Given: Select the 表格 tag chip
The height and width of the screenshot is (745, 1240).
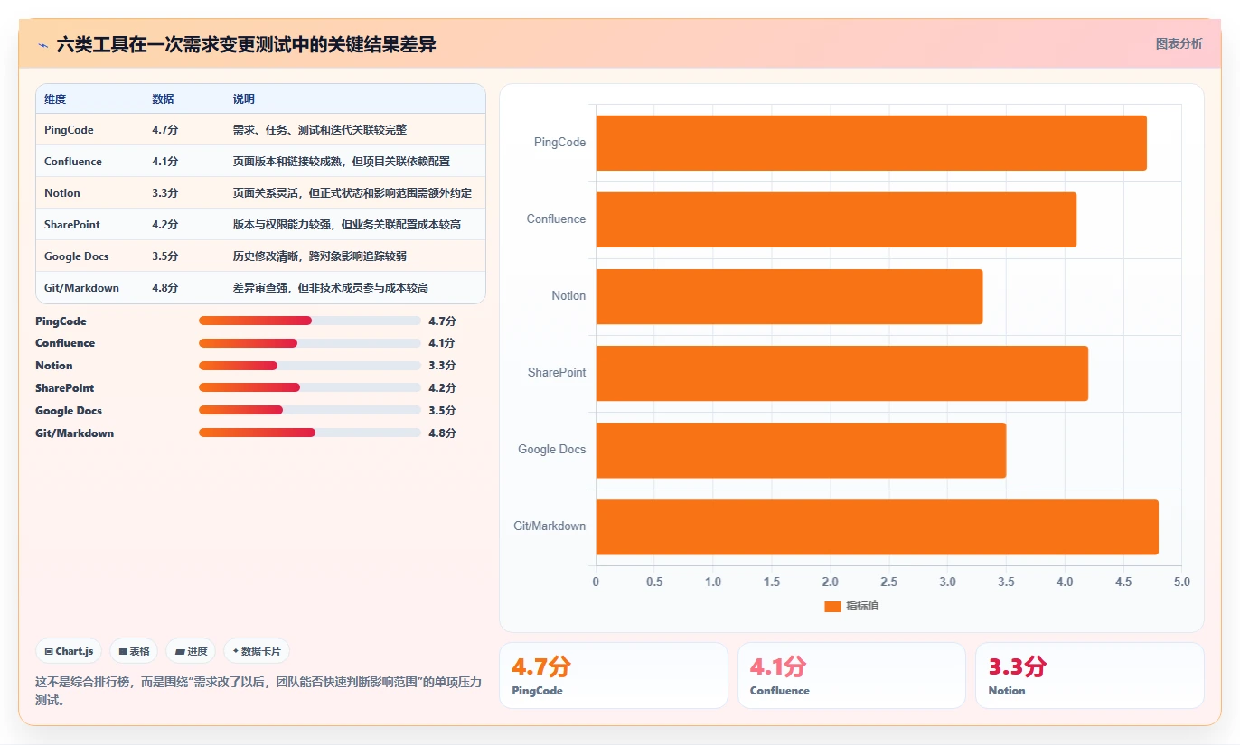Looking at the screenshot, I should point(134,651).
